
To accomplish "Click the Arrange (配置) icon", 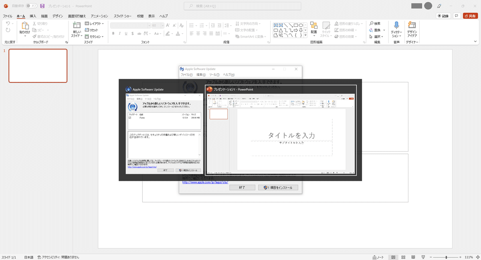I will coord(314,26).
